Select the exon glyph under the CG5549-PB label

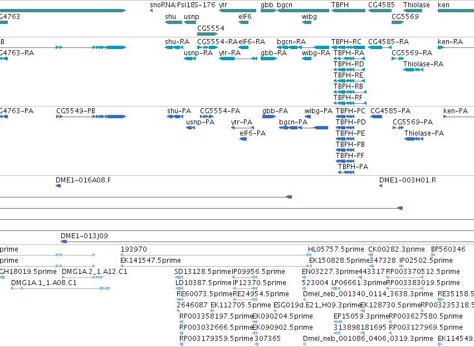pos(91,117)
